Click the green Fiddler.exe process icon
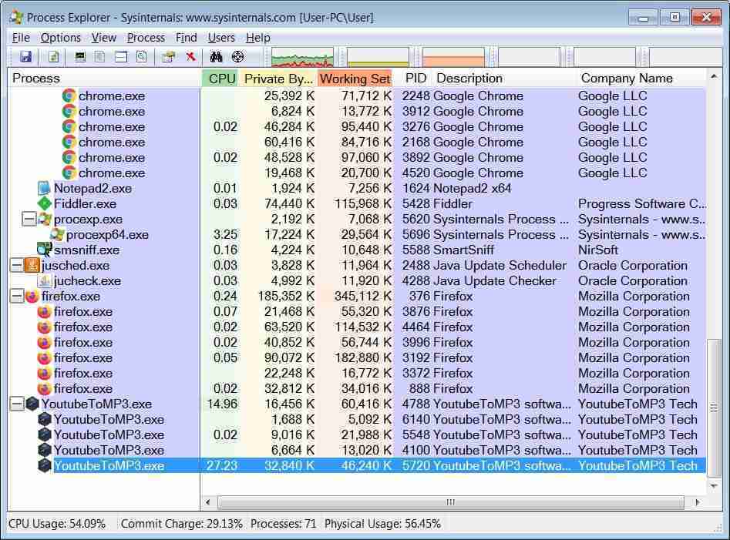Viewport: 730px width, 540px height. (44, 203)
